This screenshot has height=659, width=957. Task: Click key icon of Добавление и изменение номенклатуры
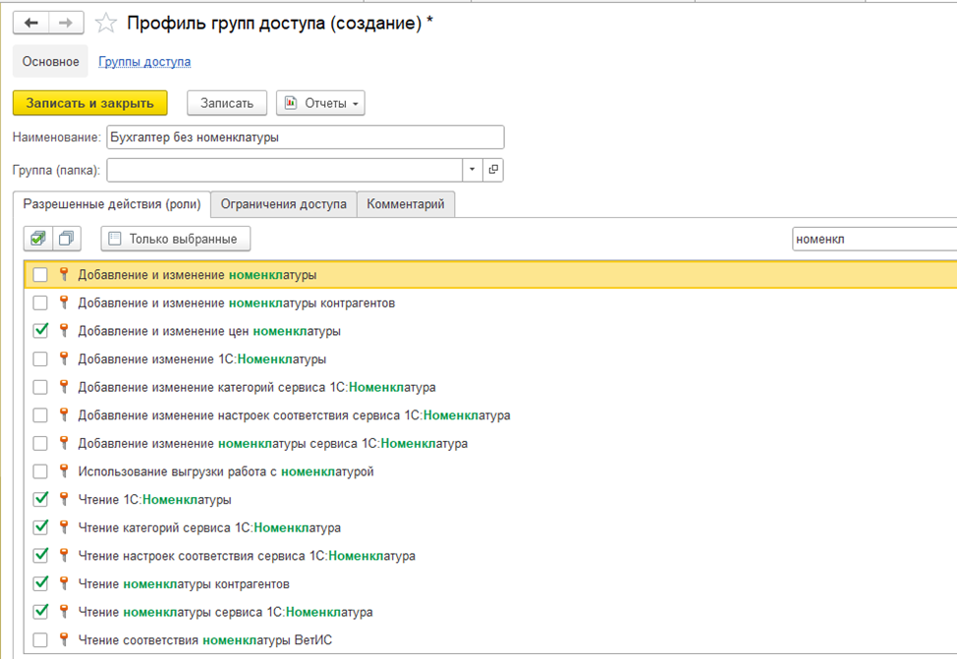(64, 275)
